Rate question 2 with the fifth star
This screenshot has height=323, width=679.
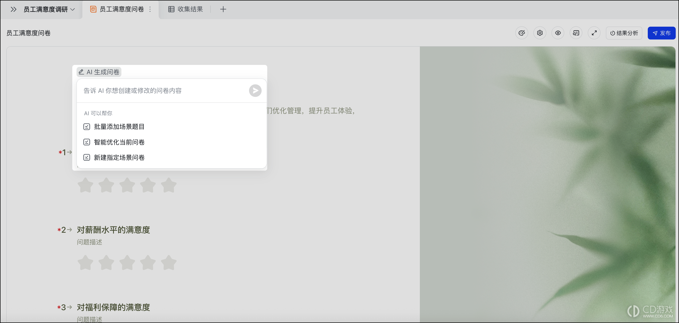(169, 262)
